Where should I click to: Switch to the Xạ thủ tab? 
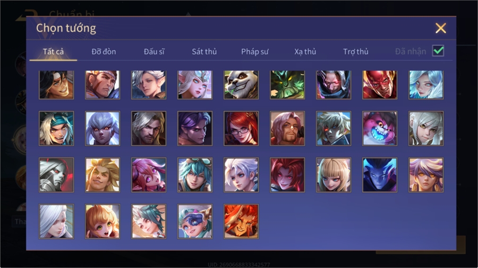(305, 52)
